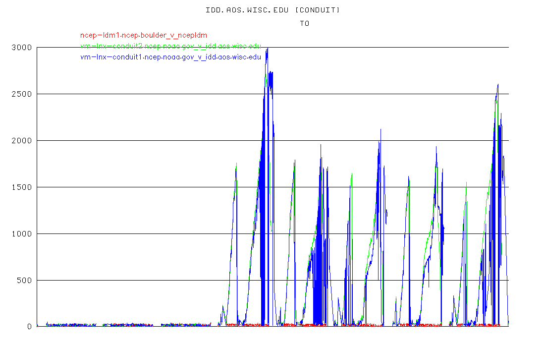
Task: Select the blue vm-lnx-conduit1 legend entry
Action: tap(170, 57)
